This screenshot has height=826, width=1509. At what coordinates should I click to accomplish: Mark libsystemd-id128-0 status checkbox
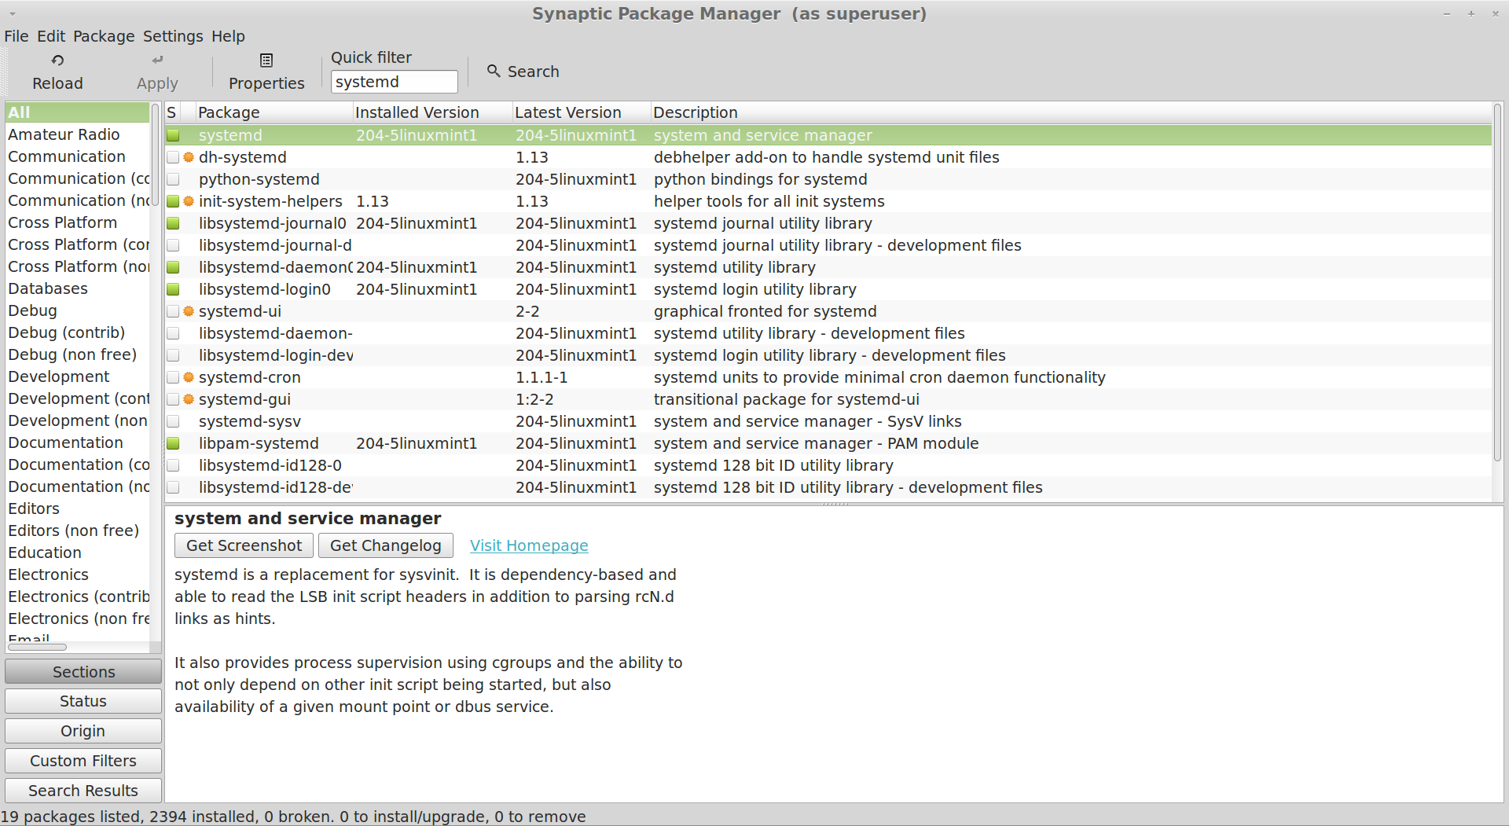coord(173,465)
